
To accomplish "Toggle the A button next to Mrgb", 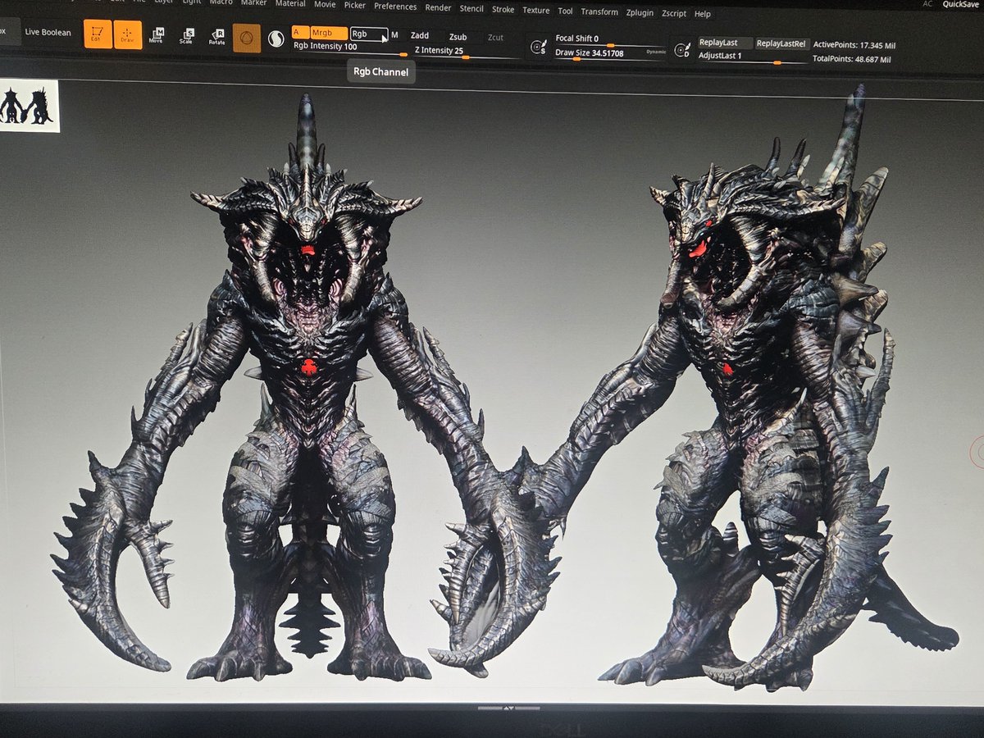I will coord(300,34).
